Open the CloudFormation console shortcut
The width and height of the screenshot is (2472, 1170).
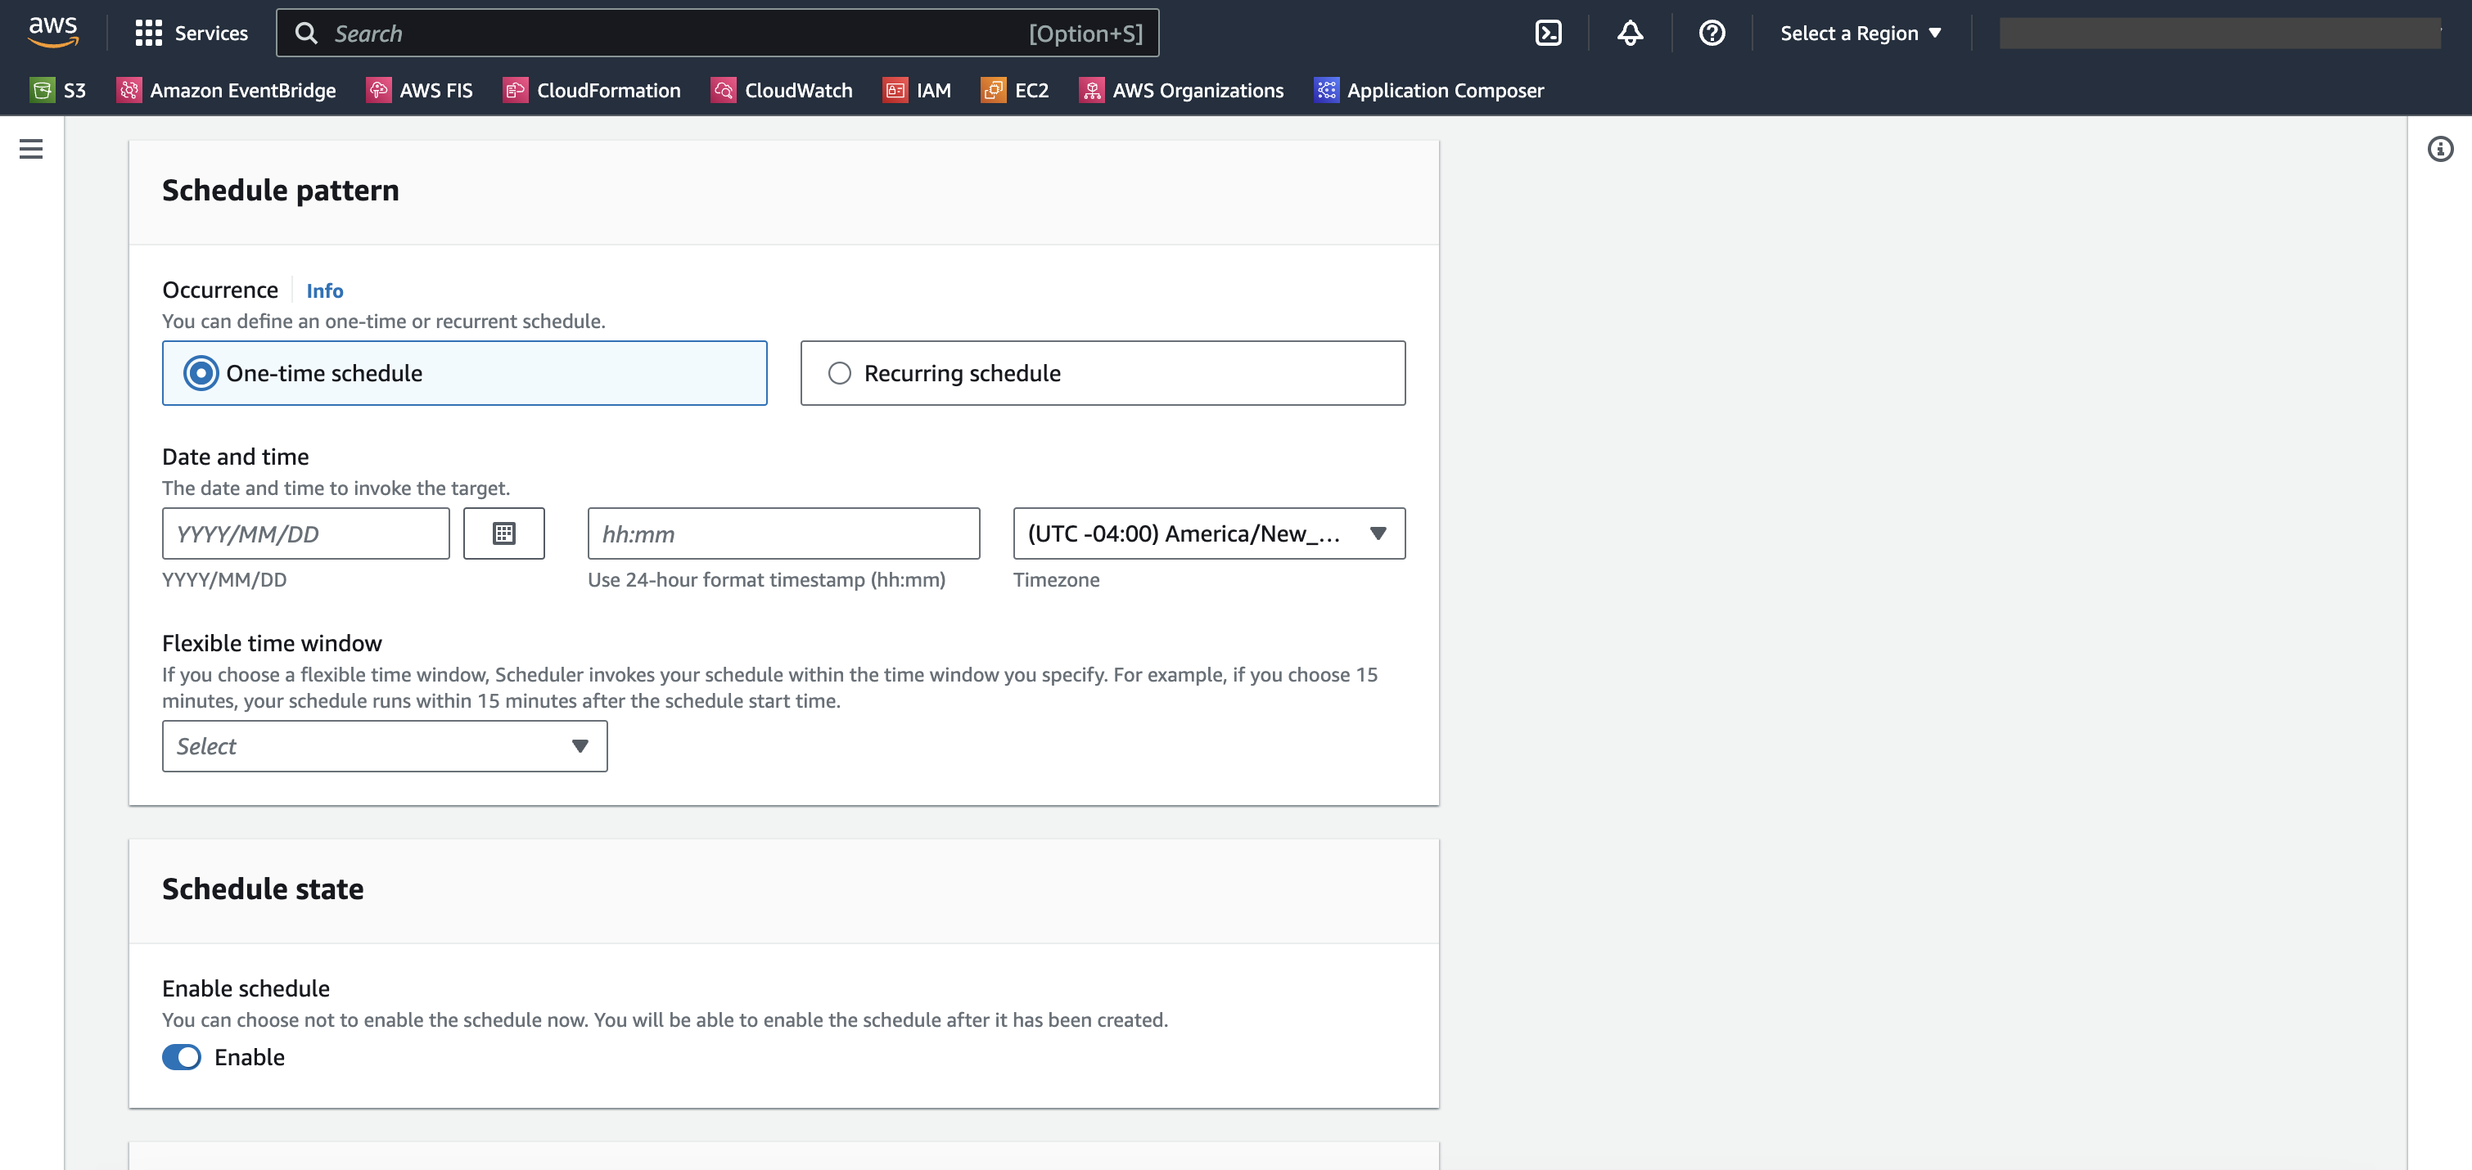click(x=592, y=90)
